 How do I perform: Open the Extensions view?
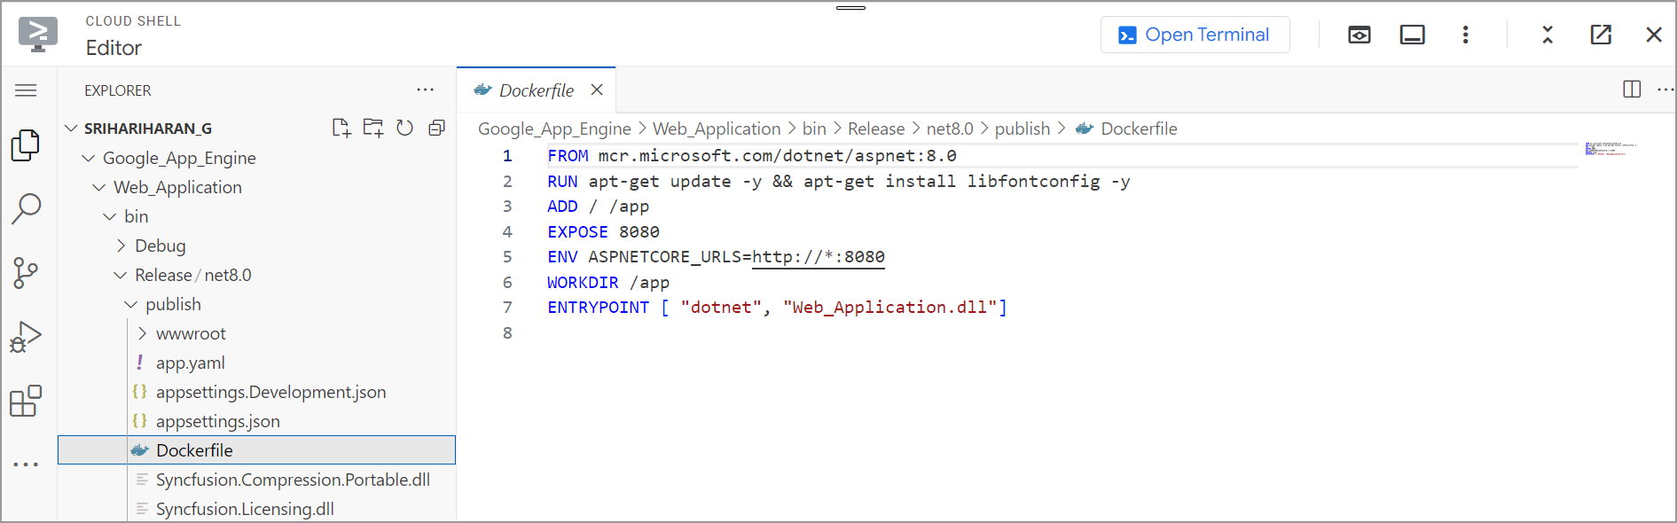pyautogui.click(x=26, y=401)
